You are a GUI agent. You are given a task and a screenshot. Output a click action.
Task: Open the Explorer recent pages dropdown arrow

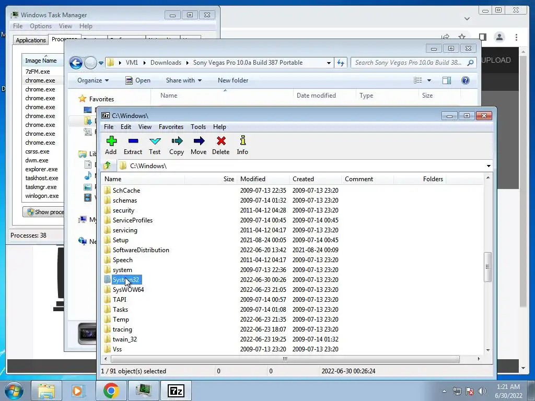click(101, 63)
